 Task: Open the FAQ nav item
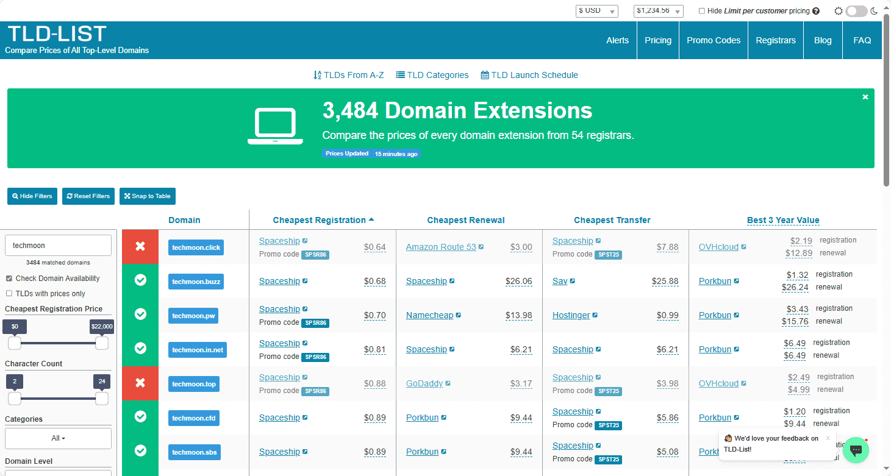pos(862,40)
